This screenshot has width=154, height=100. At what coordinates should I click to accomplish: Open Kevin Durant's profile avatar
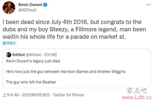coord(9,8)
